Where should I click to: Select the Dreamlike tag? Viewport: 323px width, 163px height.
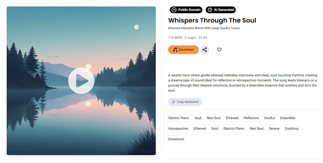(x=288, y=118)
